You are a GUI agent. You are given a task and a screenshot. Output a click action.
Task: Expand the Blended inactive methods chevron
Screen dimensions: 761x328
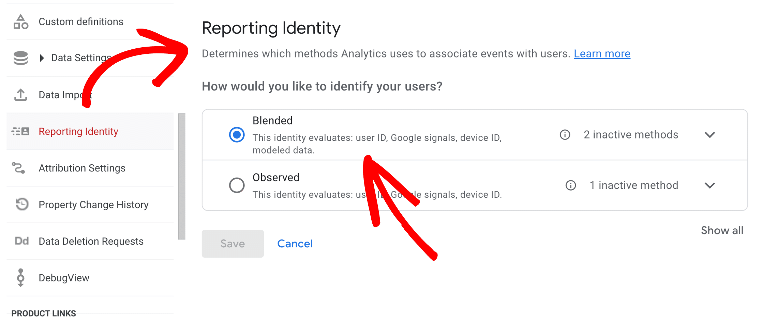tap(710, 135)
